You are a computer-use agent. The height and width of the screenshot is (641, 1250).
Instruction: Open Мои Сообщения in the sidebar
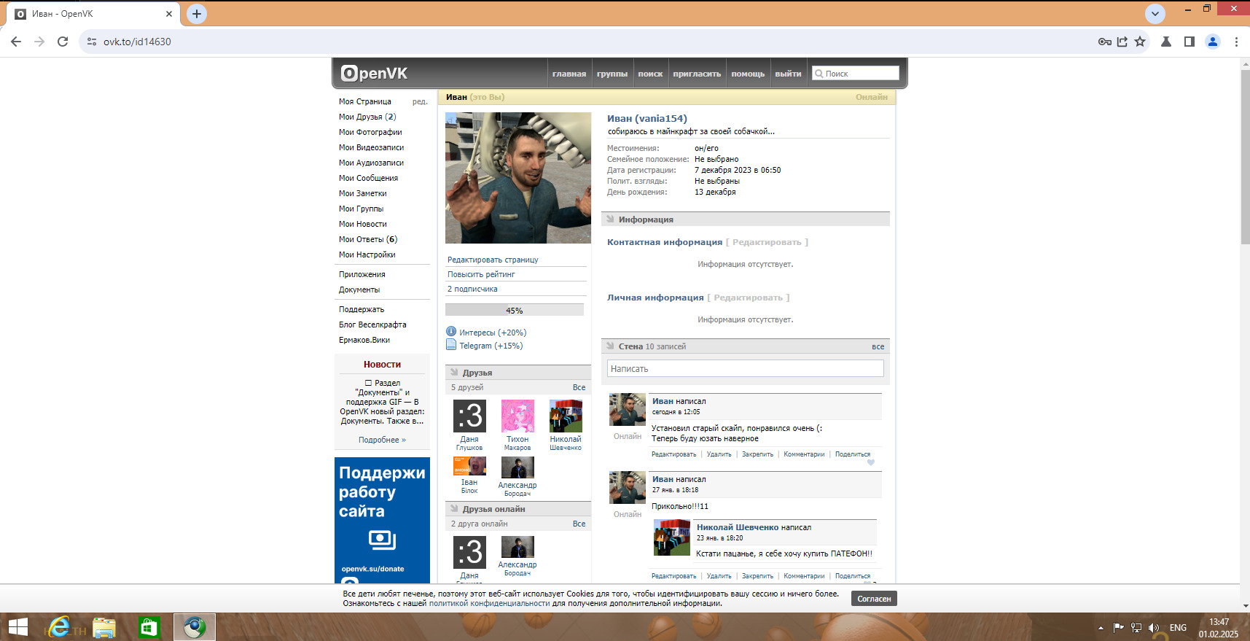pyautogui.click(x=368, y=178)
